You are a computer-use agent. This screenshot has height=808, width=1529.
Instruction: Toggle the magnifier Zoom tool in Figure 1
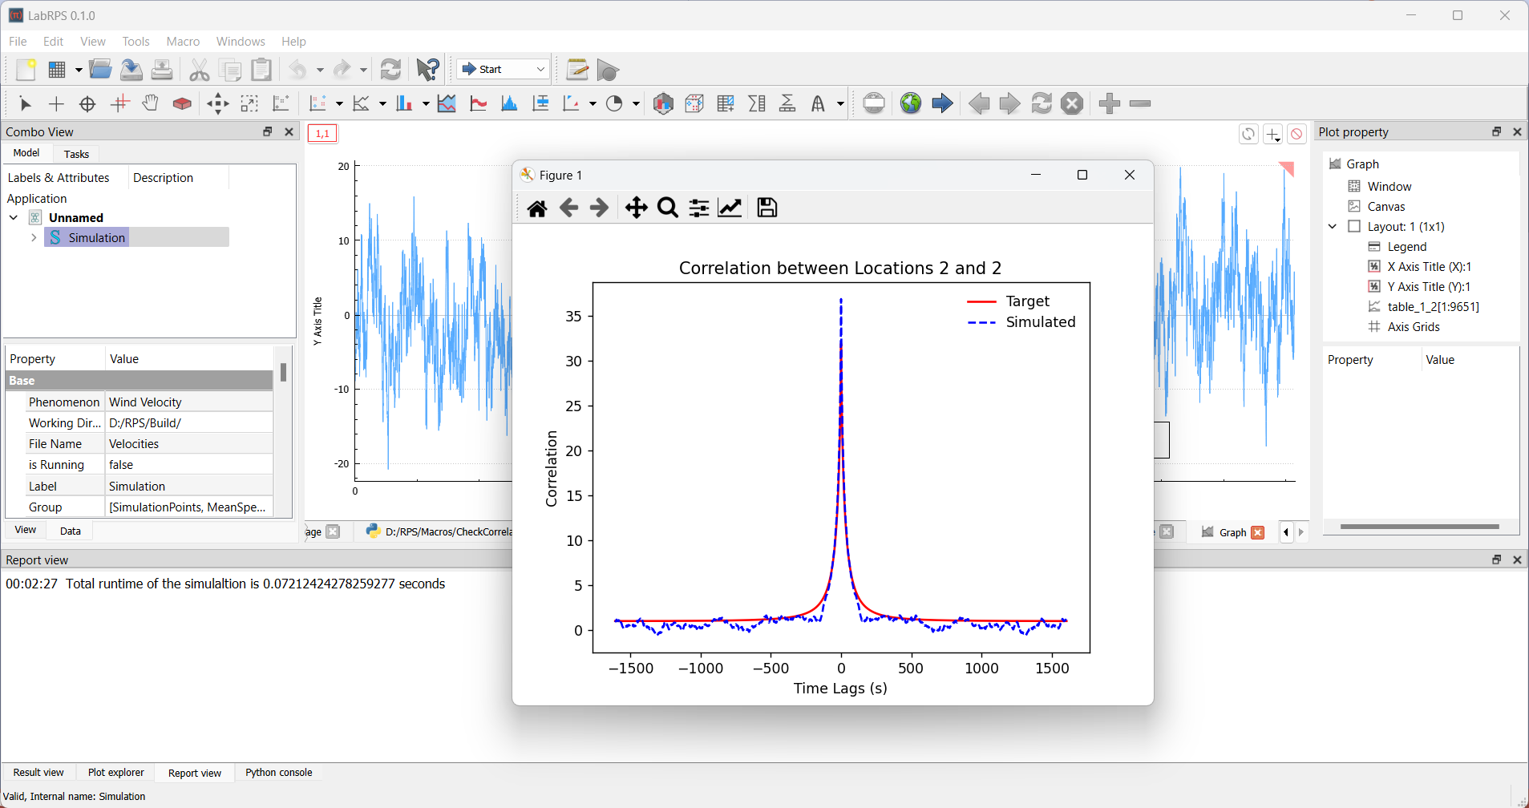[x=667, y=208]
